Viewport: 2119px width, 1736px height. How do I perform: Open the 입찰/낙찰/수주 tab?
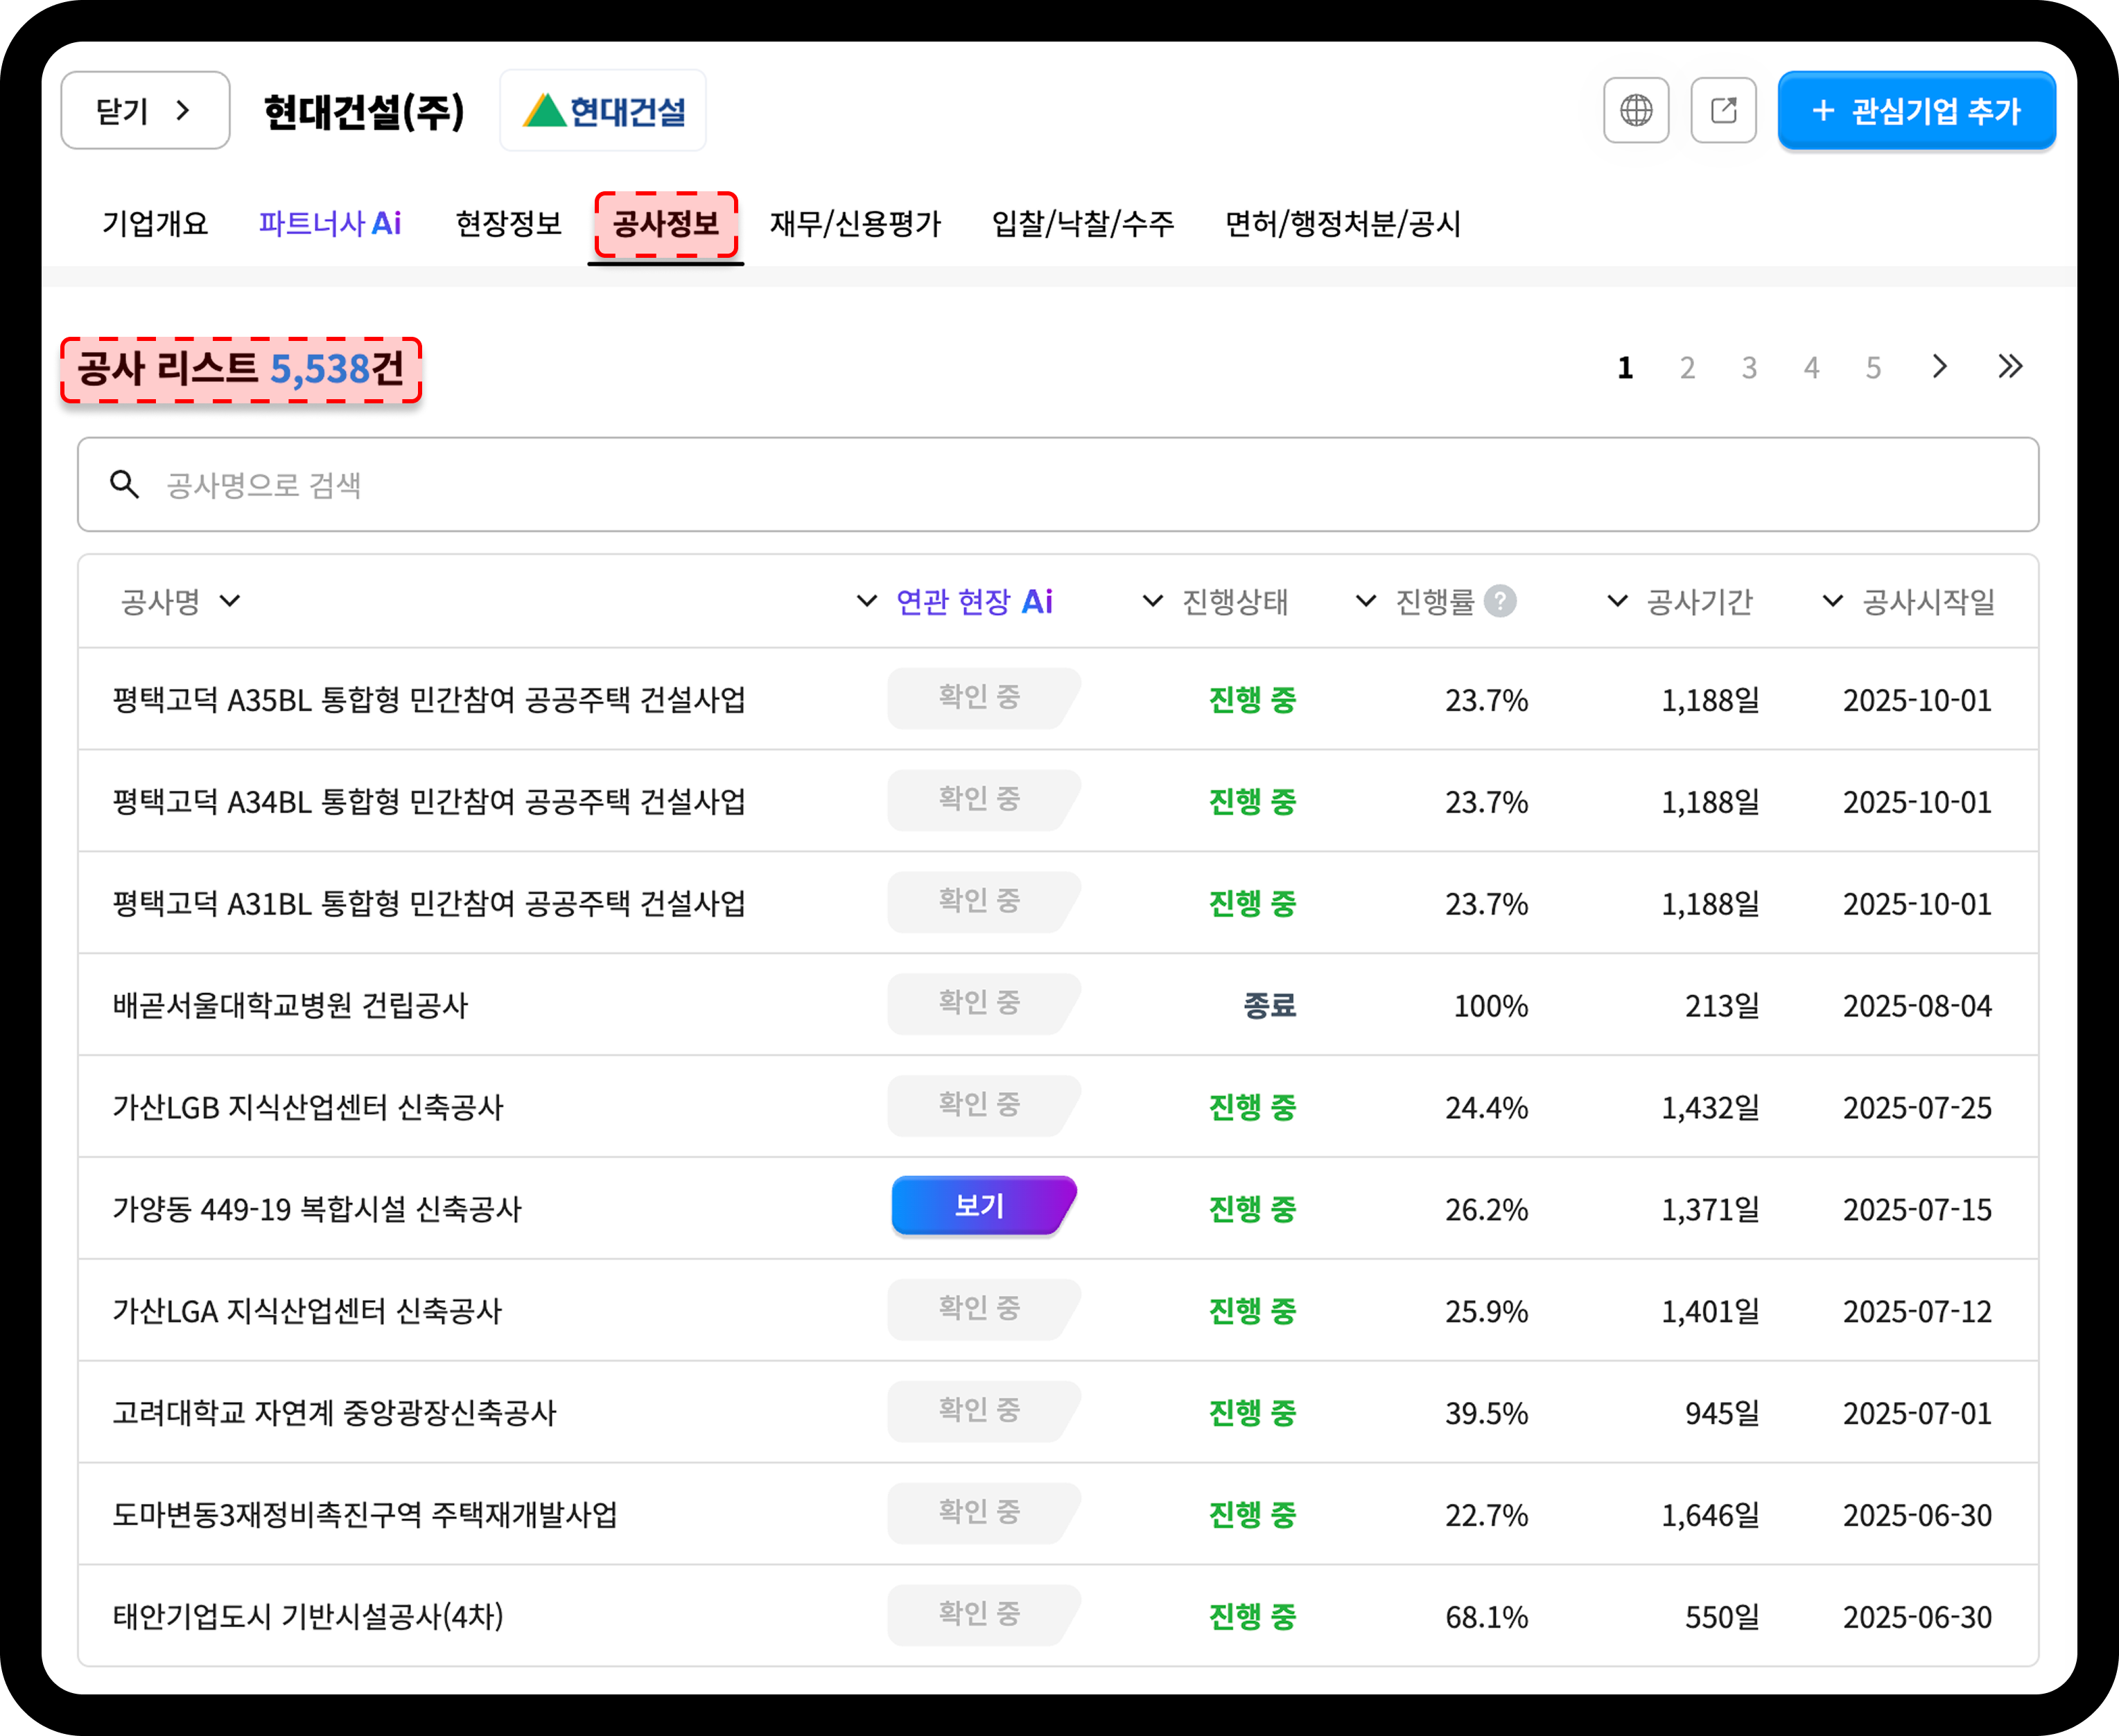[1083, 223]
